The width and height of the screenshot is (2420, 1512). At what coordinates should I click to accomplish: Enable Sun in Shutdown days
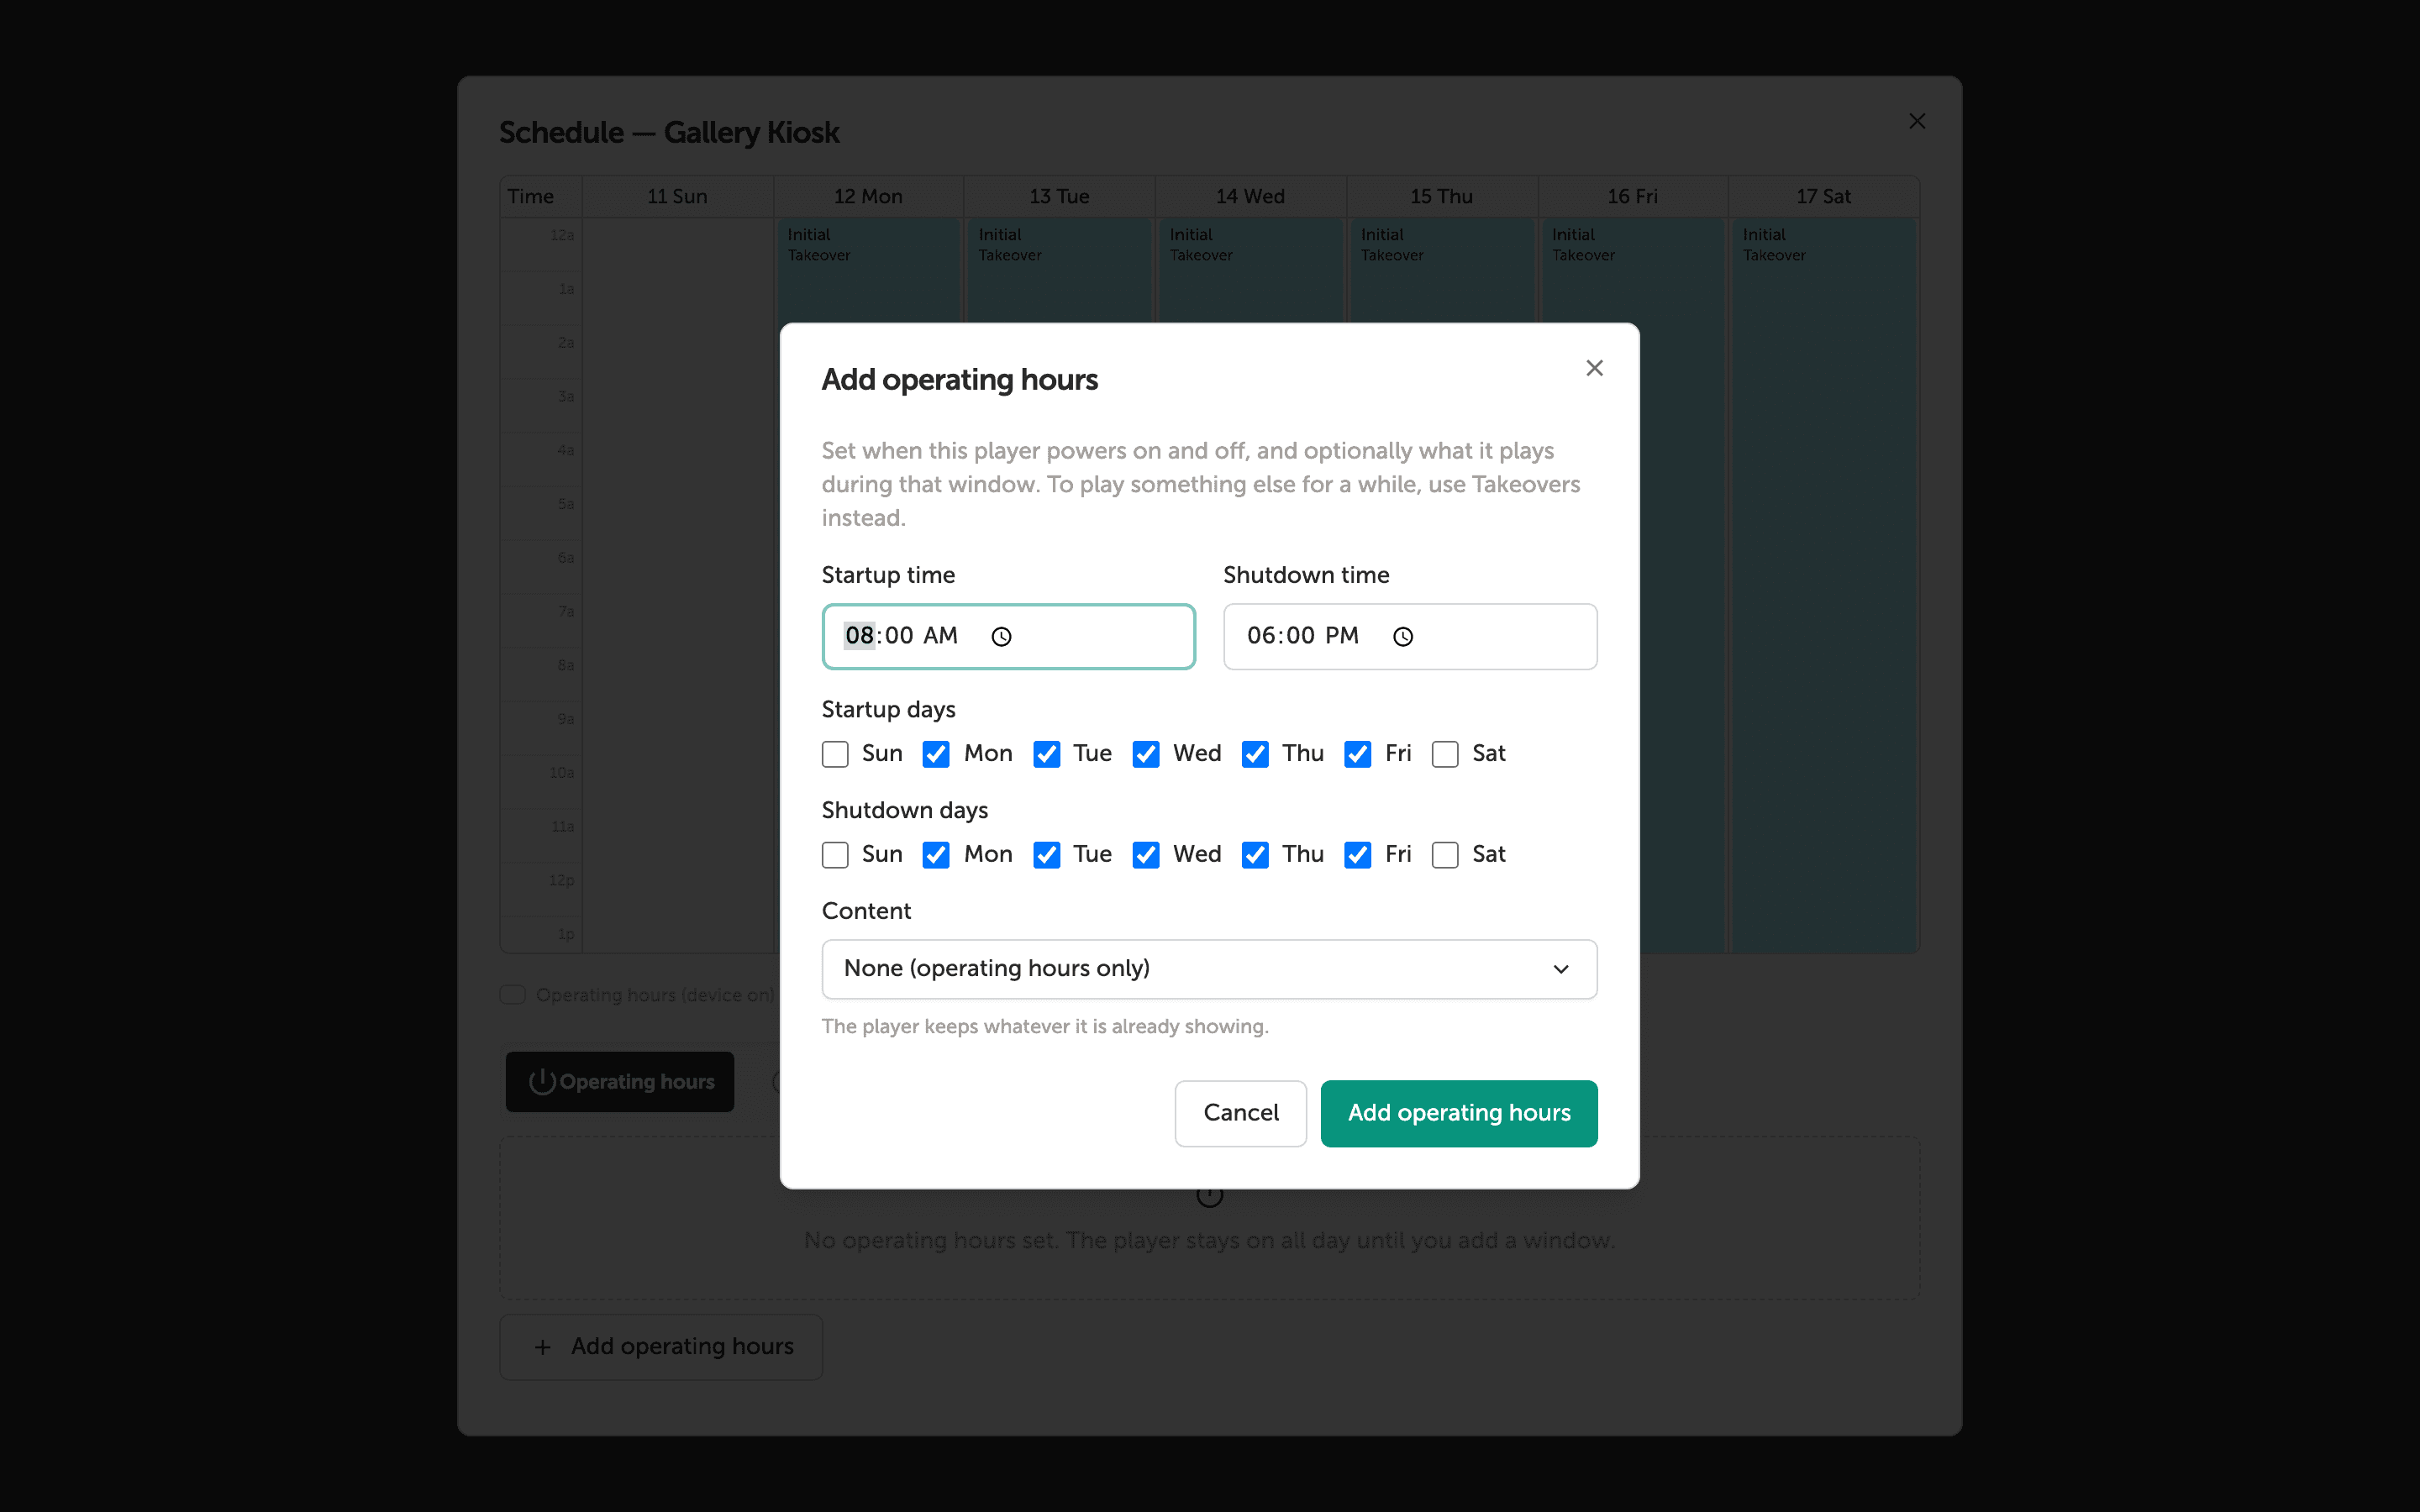[x=835, y=855]
